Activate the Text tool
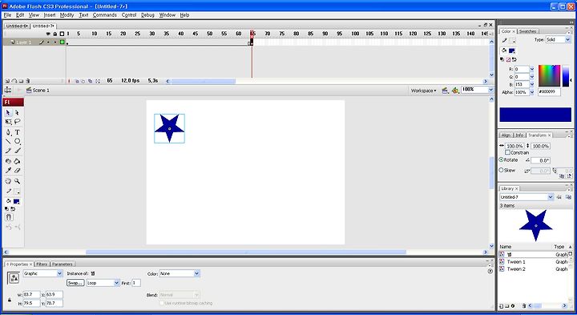577x315 pixels. pos(17,132)
